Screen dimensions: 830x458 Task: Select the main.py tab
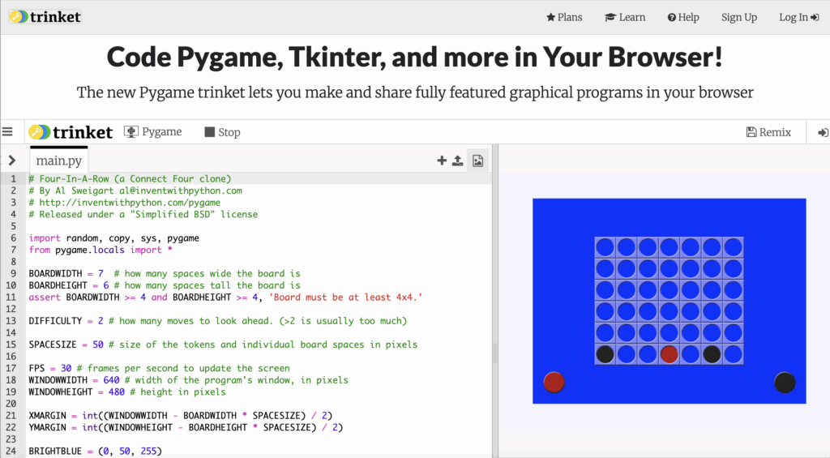[58, 161]
